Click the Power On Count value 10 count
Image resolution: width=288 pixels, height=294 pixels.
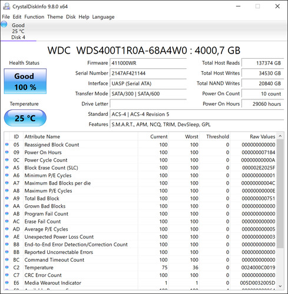click(263, 93)
